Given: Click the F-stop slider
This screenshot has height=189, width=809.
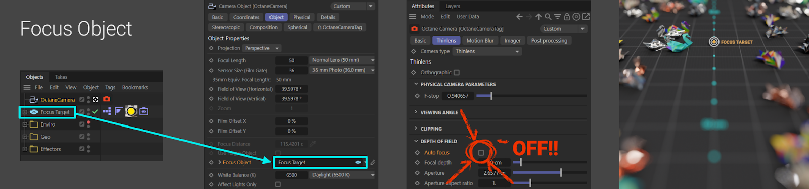Looking at the screenshot, I should 531,96.
